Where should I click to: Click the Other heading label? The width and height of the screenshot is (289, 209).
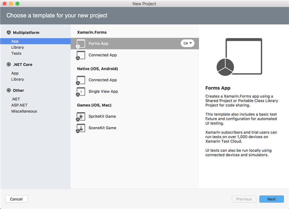click(18, 90)
